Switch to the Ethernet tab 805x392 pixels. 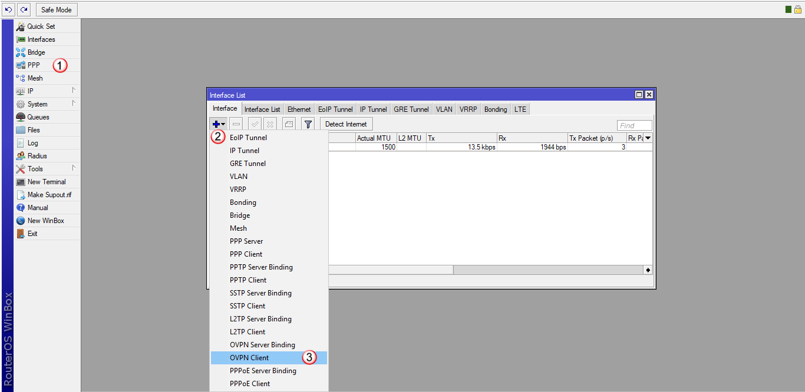tap(299, 109)
